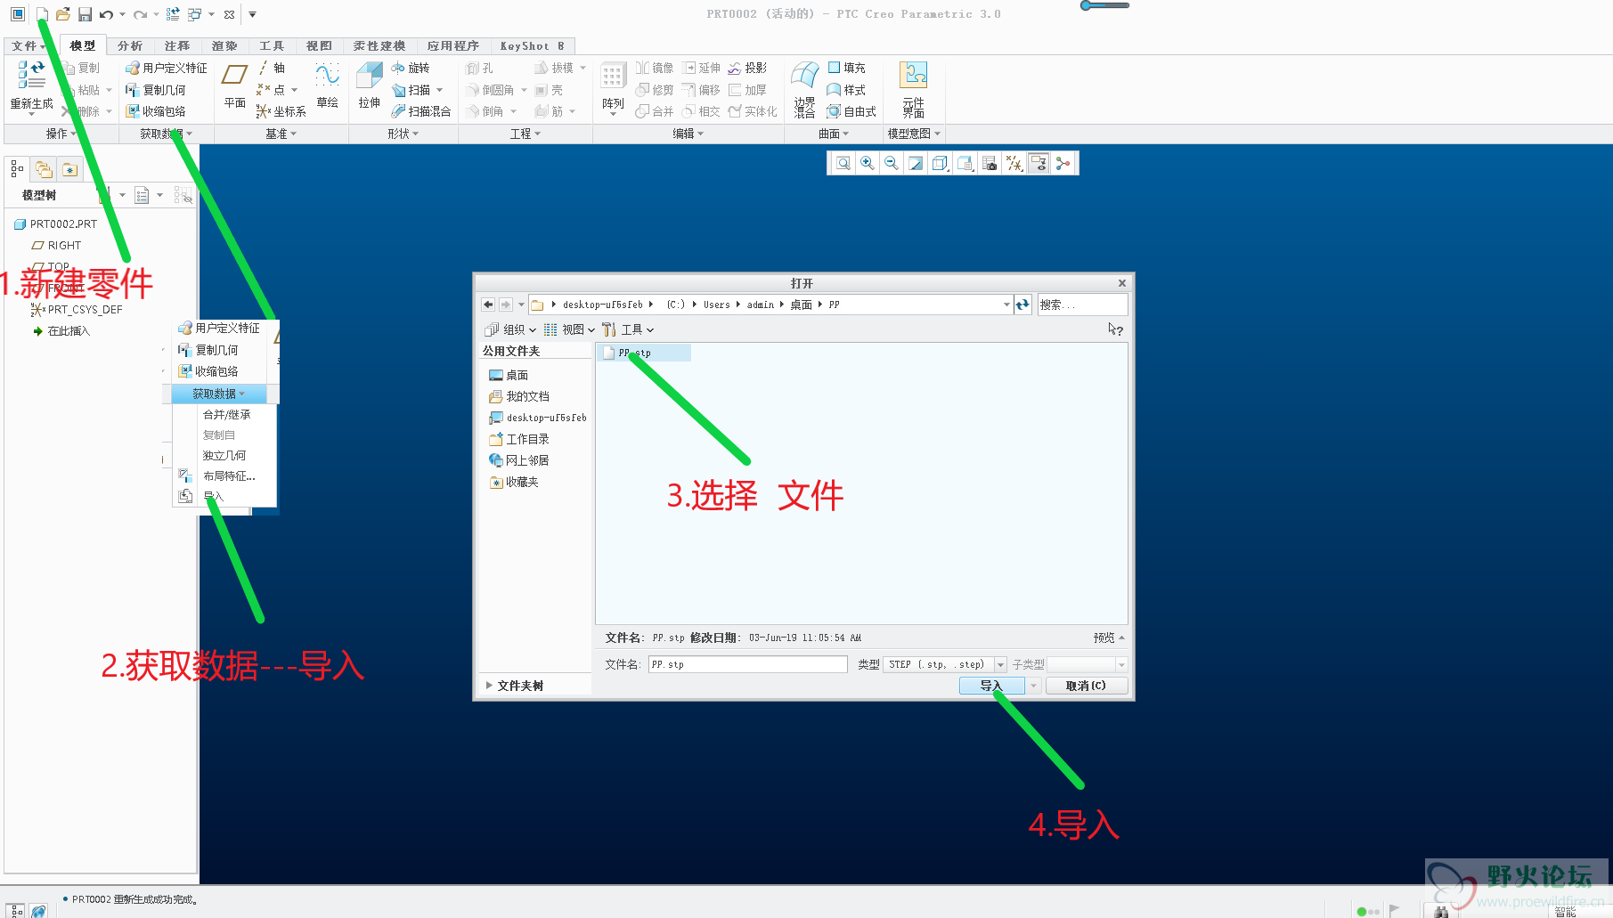This screenshot has height=918, width=1613.
Task: Expand the Operations (操作) group dropdown
Action: click(61, 134)
